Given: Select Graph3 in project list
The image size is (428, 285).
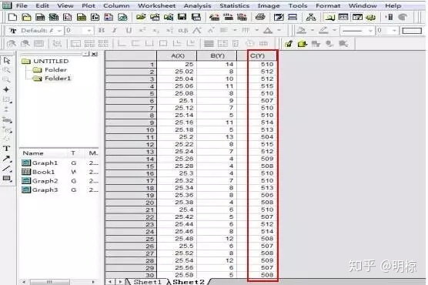Looking at the screenshot, I should 45,189.
